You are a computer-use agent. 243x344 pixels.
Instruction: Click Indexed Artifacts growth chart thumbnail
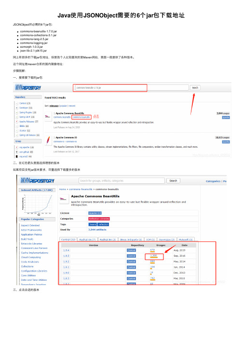click(x=37, y=205)
